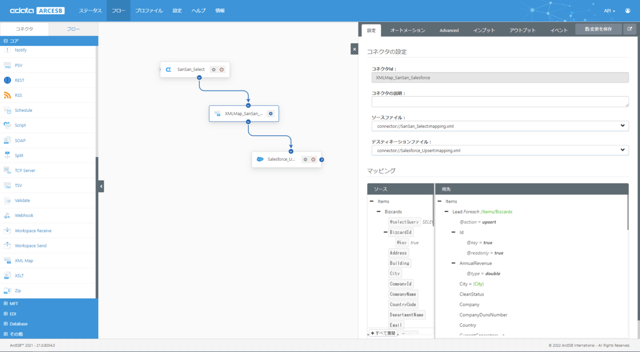Click the City mapping in destination
The width and height of the screenshot is (640, 352).
[471, 284]
